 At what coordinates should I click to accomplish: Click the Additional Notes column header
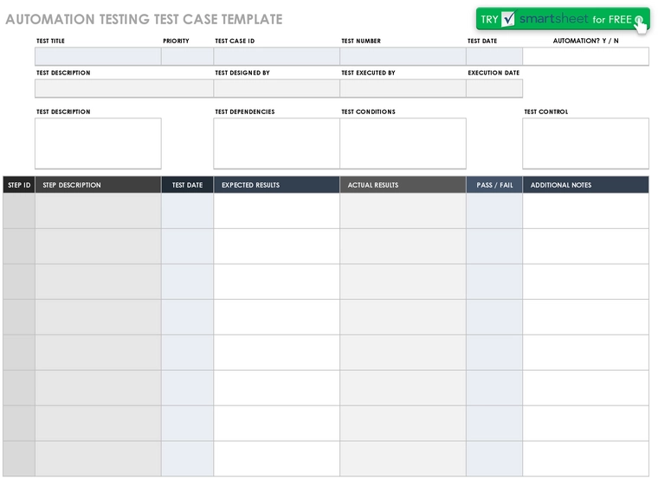(x=586, y=185)
